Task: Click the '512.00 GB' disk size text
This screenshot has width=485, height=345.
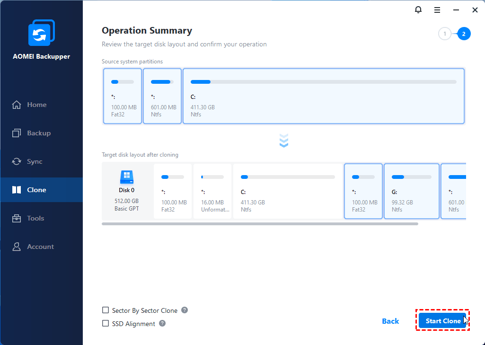Action: [x=126, y=201]
